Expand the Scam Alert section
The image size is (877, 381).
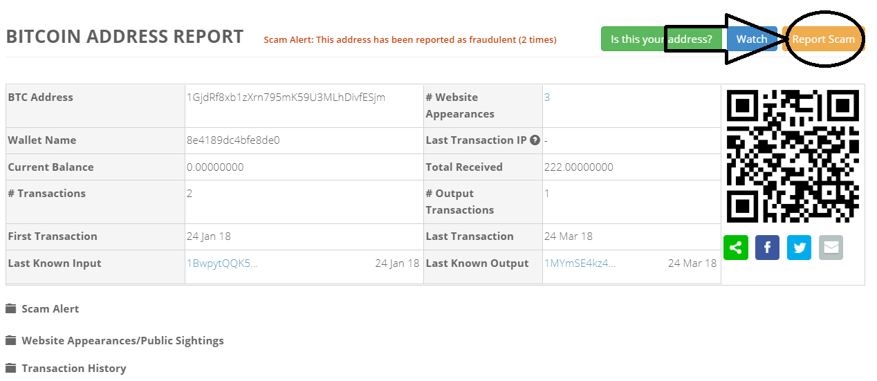(x=50, y=309)
